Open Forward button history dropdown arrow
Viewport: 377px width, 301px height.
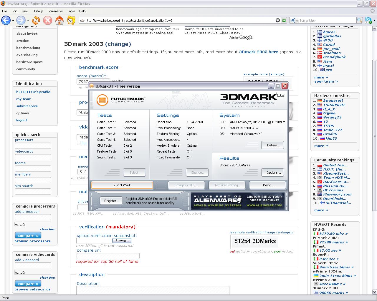coord(28,21)
